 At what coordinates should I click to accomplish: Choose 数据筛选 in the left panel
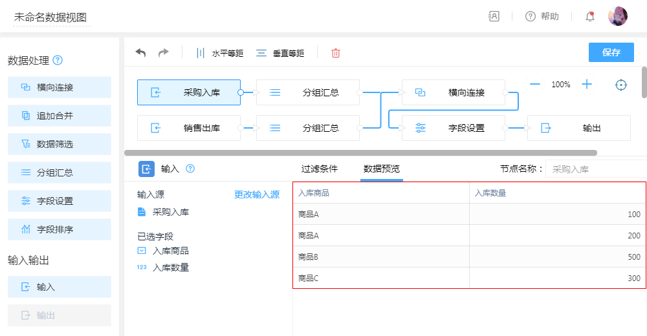tap(60, 144)
